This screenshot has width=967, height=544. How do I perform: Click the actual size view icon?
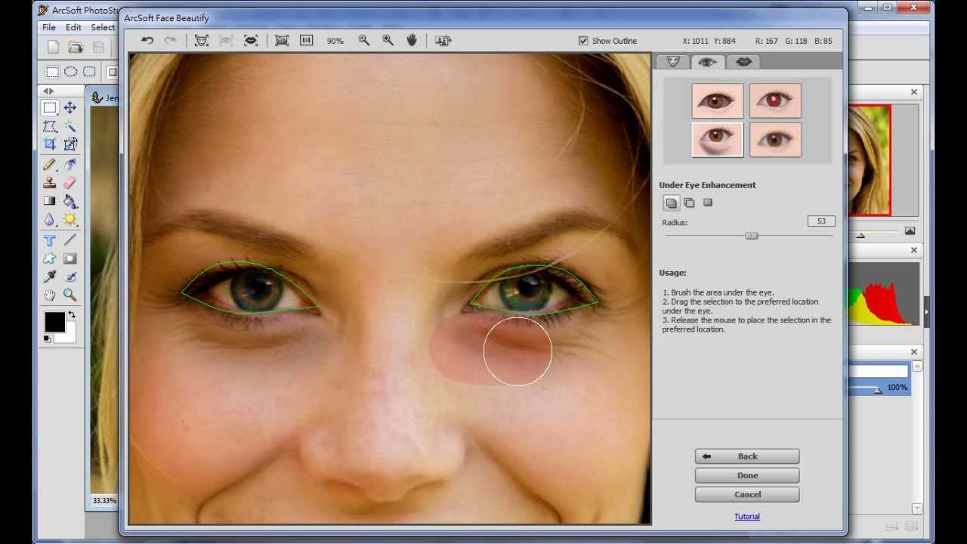tap(306, 41)
